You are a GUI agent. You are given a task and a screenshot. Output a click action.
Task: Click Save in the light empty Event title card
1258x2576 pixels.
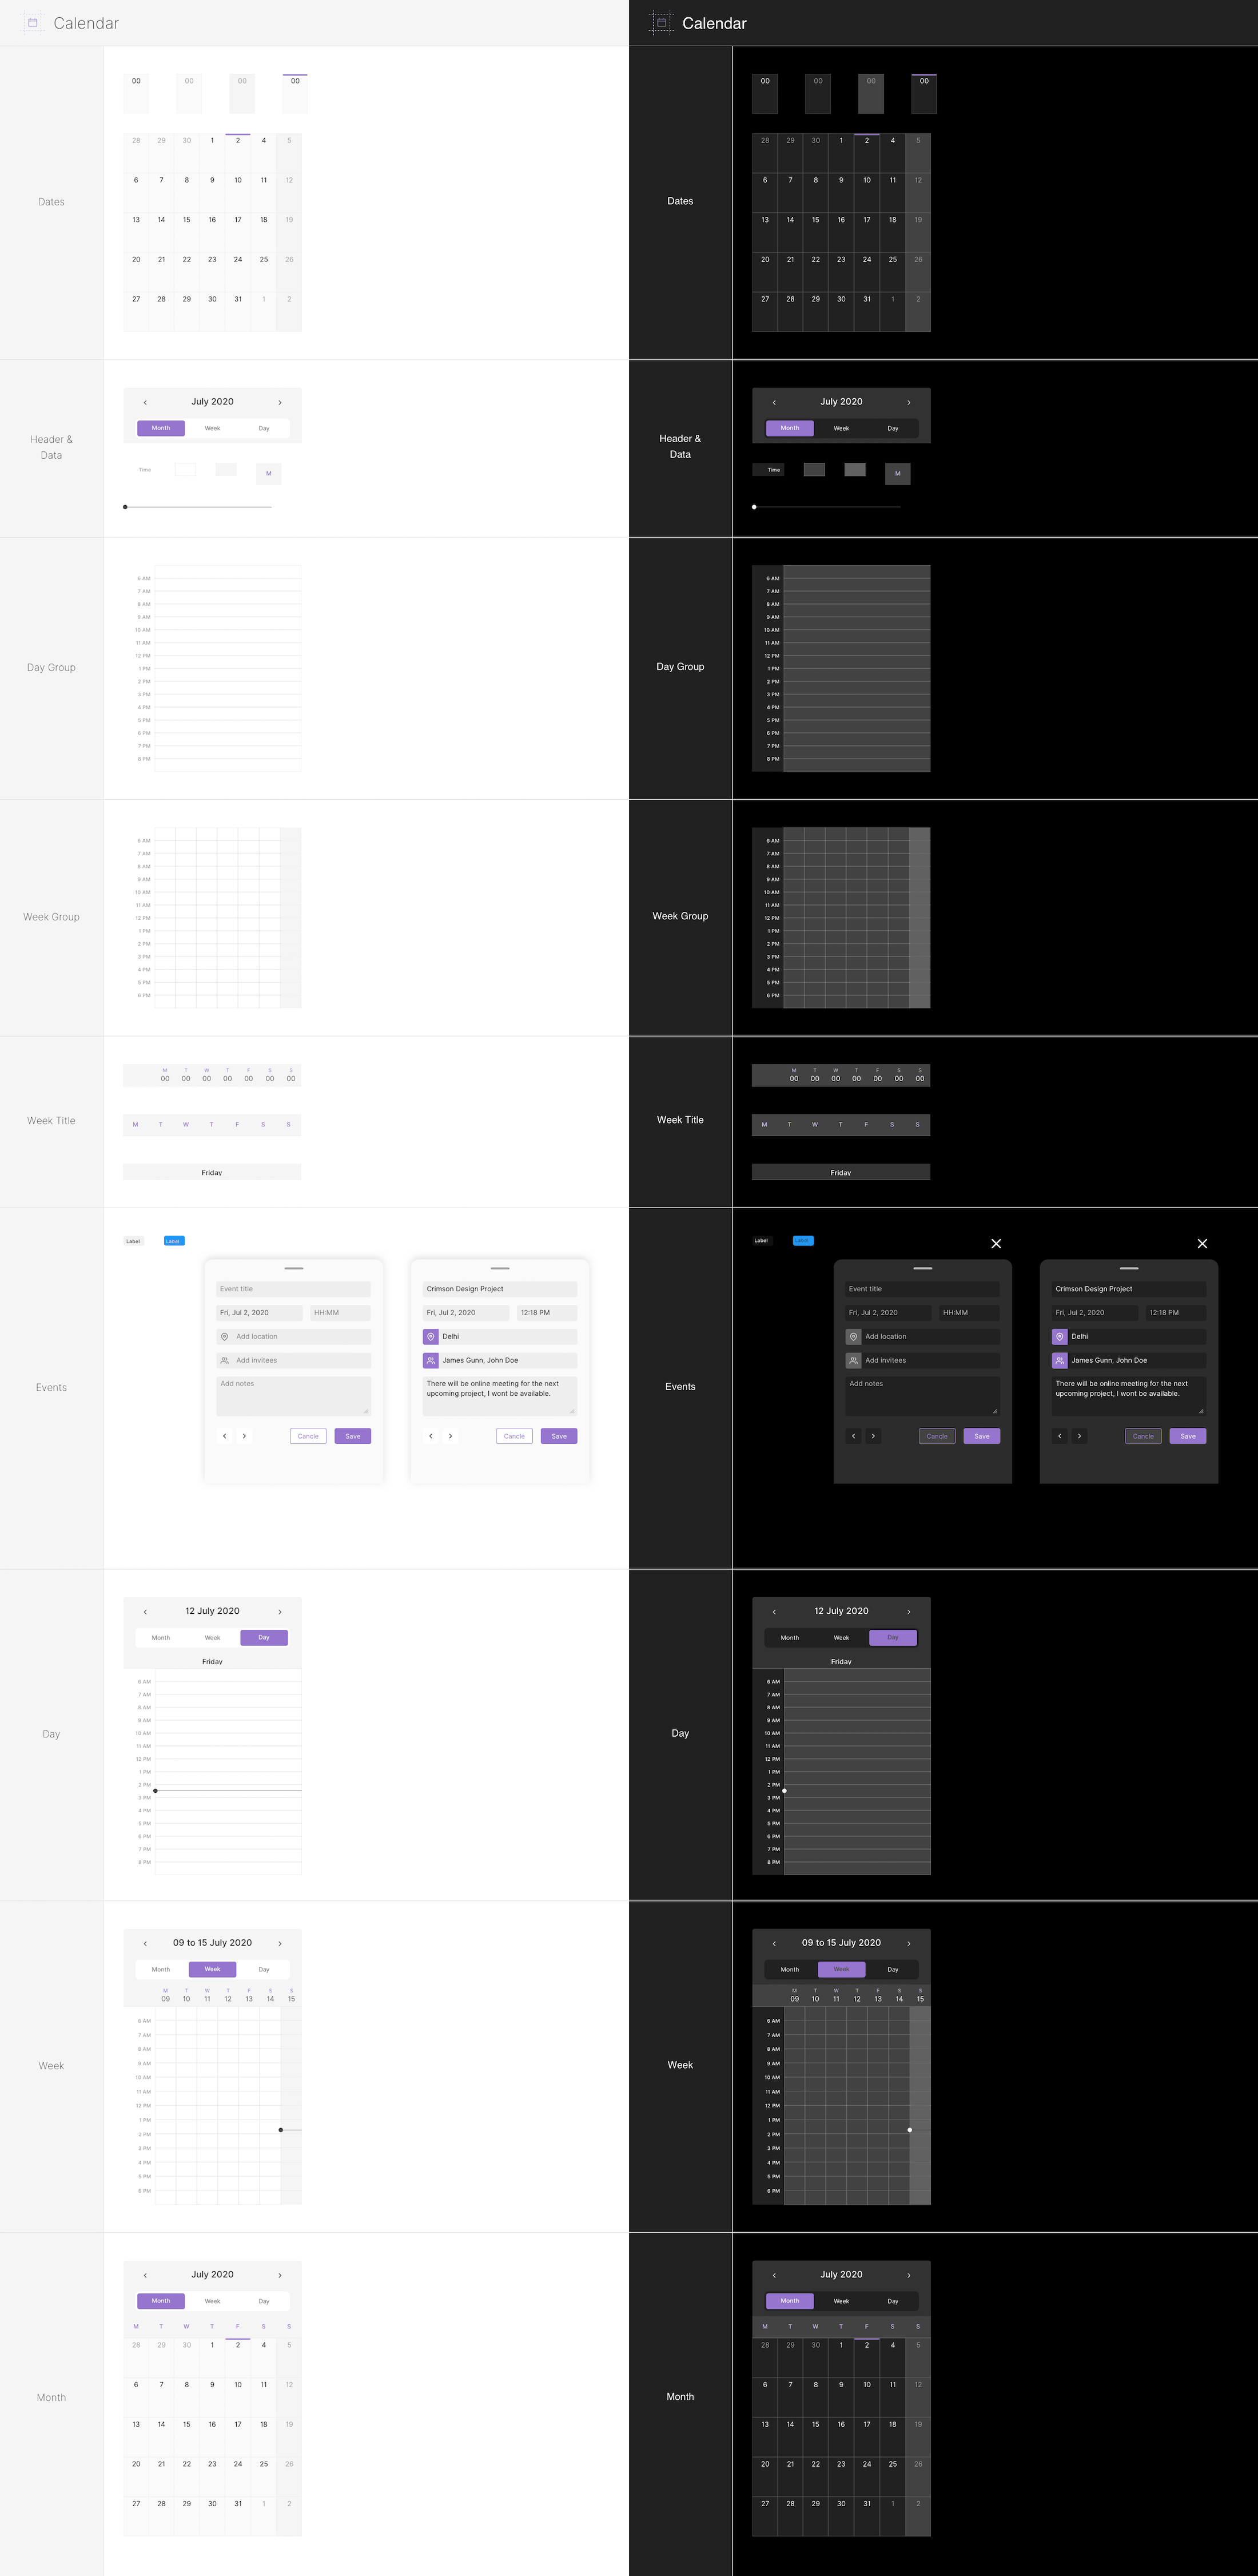pos(353,1436)
